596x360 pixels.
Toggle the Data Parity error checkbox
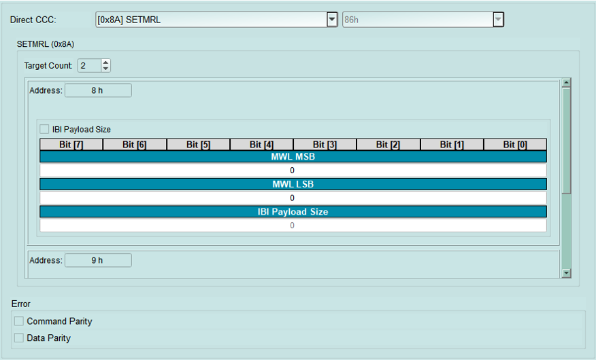(x=19, y=338)
